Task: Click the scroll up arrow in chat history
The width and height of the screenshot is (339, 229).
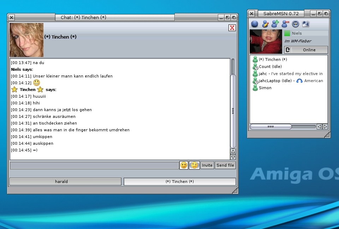Action: pyautogui.click(x=233, y=151)
